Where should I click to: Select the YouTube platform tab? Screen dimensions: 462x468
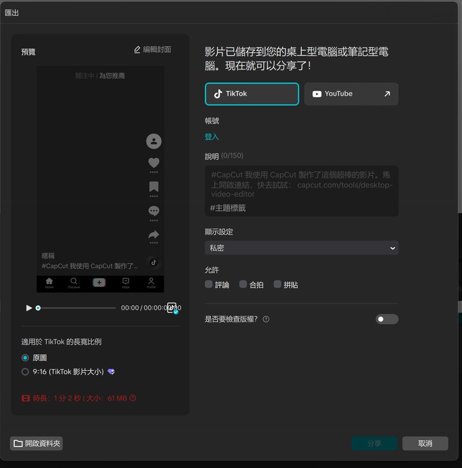(x=351, y=94)
